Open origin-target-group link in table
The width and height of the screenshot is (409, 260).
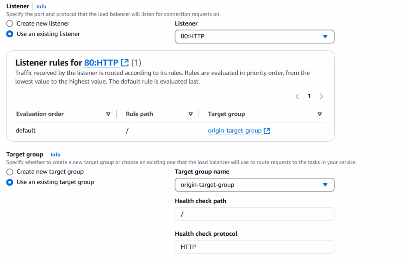[234, 130]
